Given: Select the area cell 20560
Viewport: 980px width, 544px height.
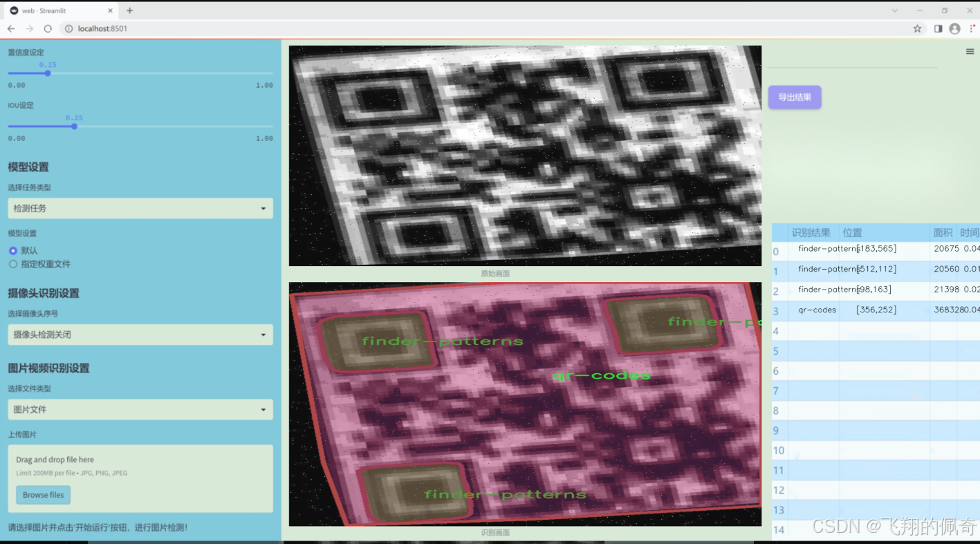Looking at the screenshot, I should (946, 269).
